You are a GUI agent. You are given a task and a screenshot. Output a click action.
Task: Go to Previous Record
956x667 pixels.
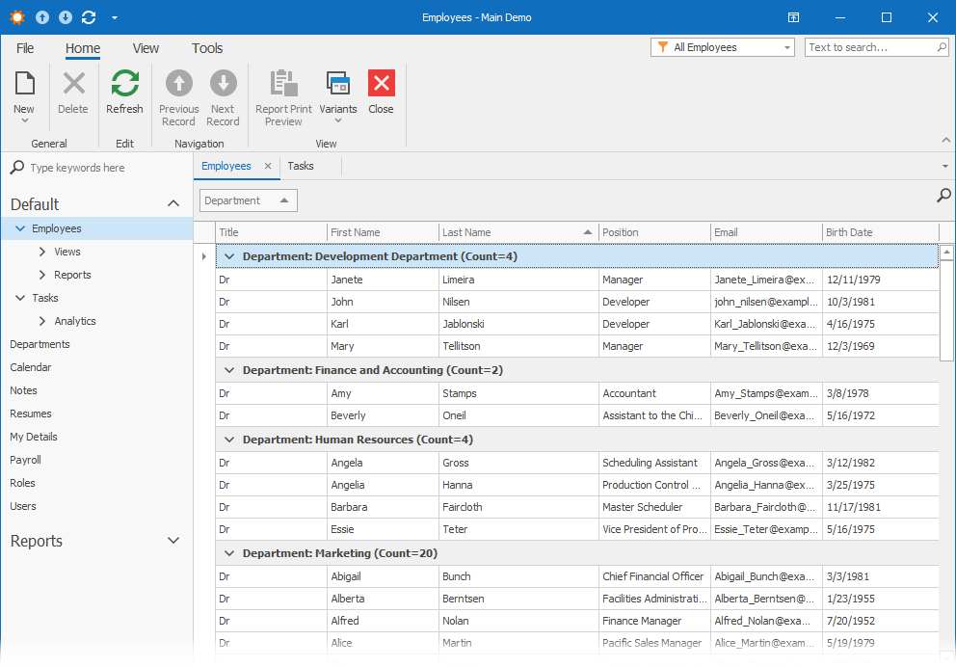click(178, 97)
